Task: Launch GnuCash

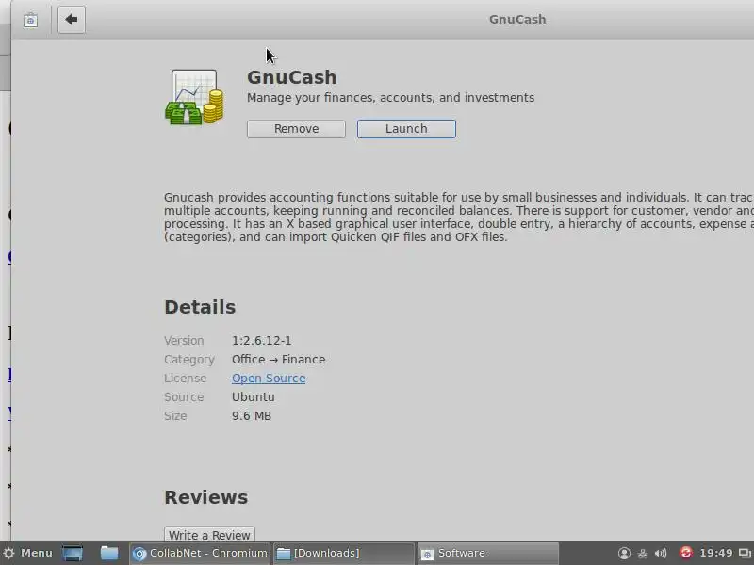Action: (406, 129)
